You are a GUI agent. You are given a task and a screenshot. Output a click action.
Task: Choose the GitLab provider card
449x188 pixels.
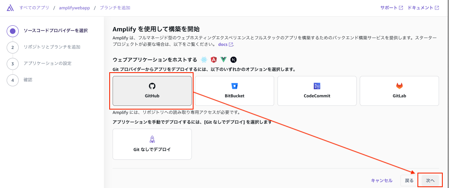pyautogui.click(x=400, y=91)
